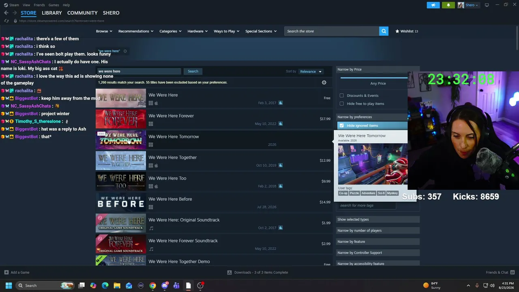Switch to the COMMUNITY tab
519x292 pixels.
click(x=82, y=13)
